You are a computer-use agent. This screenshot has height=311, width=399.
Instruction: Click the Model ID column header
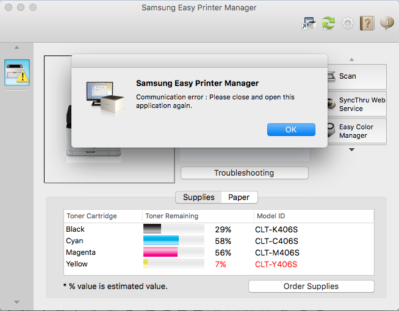coord(314,216)
